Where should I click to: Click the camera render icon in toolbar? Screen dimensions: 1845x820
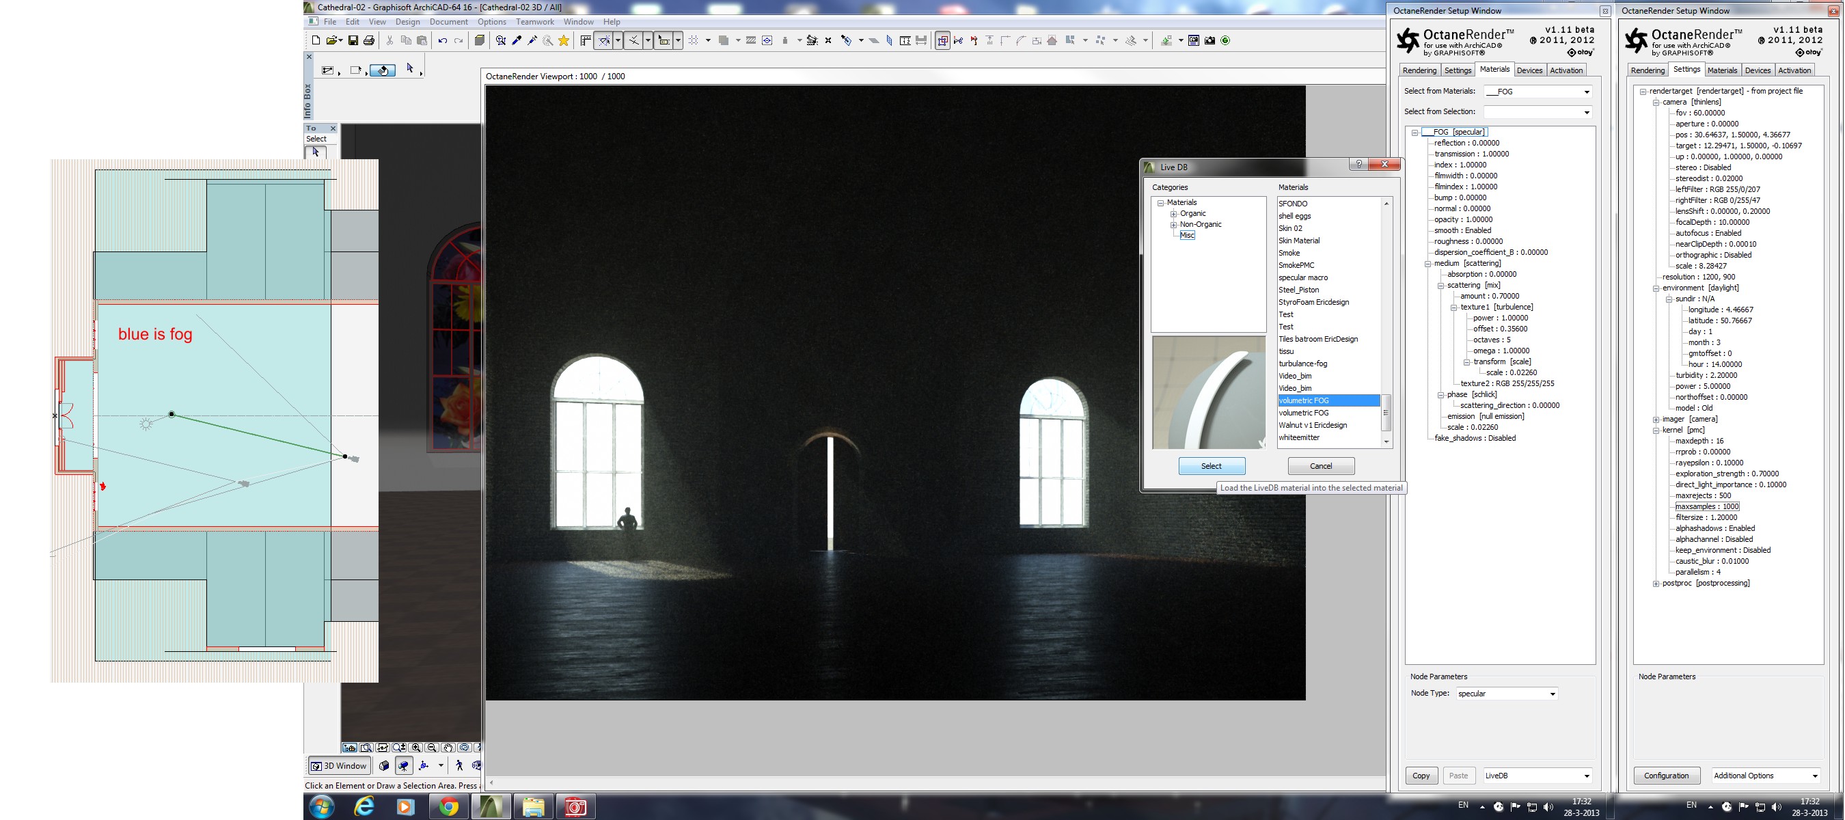click(x=1209, y=41)
